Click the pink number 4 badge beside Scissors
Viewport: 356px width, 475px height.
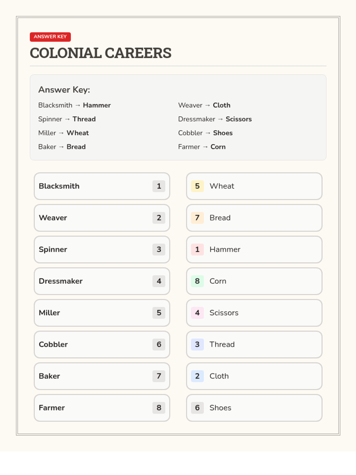point(197,313)
